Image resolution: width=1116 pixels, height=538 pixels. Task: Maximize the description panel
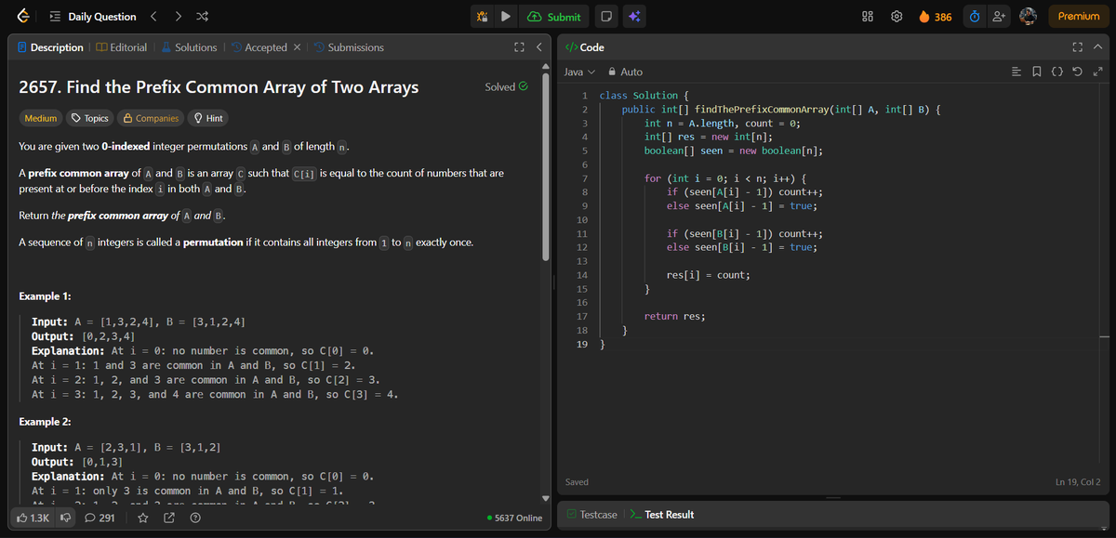(x=519, y=47)
